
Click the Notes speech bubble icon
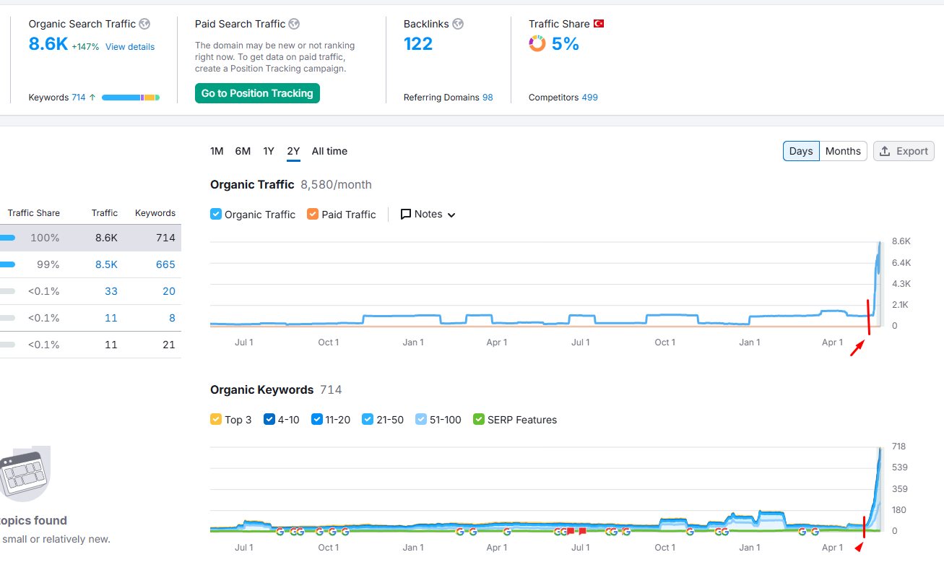pyautogui.click(x=406, y=214)
